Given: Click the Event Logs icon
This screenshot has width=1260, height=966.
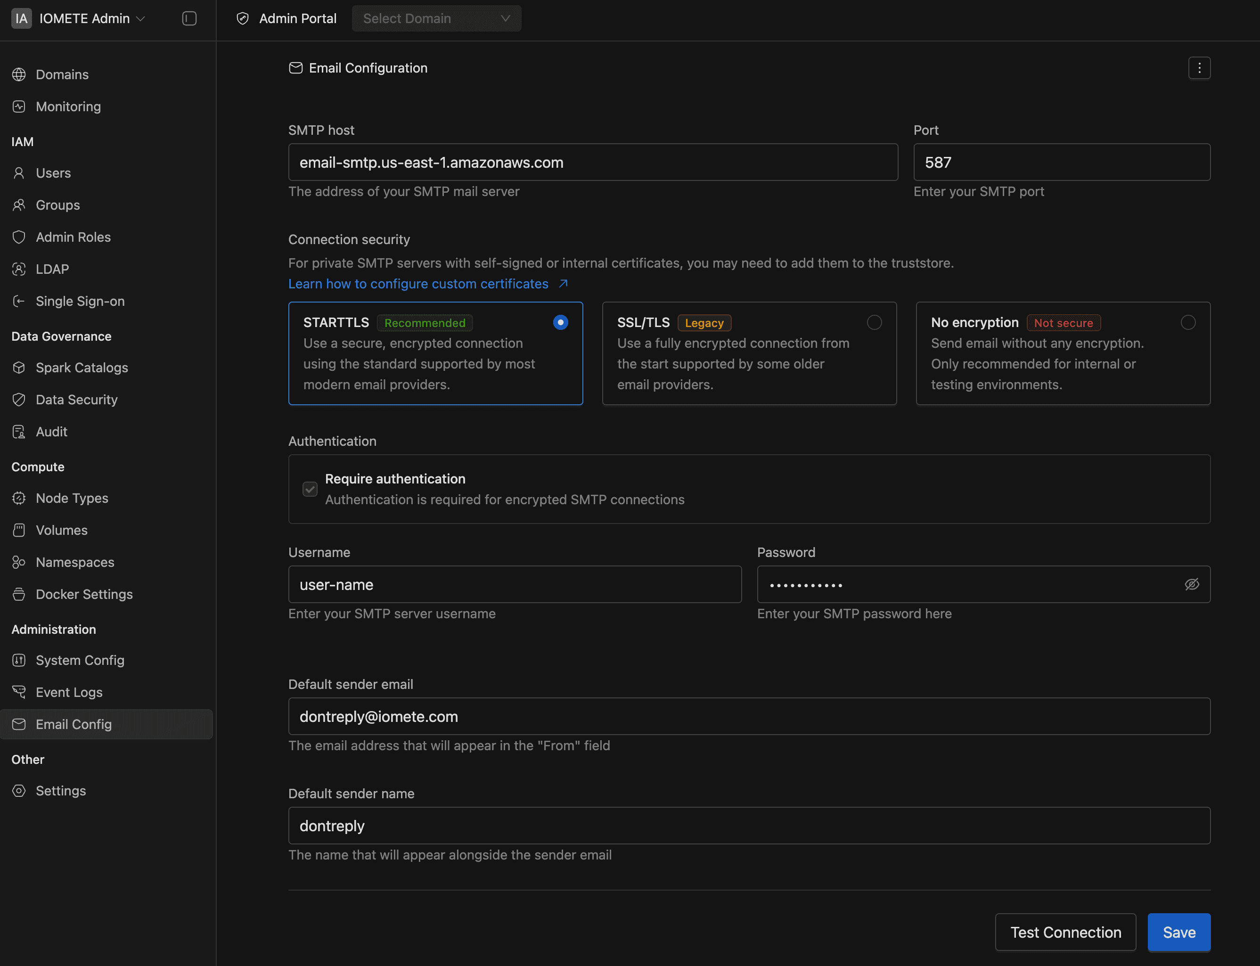Looking at the screenshot, I should [19, 692].
